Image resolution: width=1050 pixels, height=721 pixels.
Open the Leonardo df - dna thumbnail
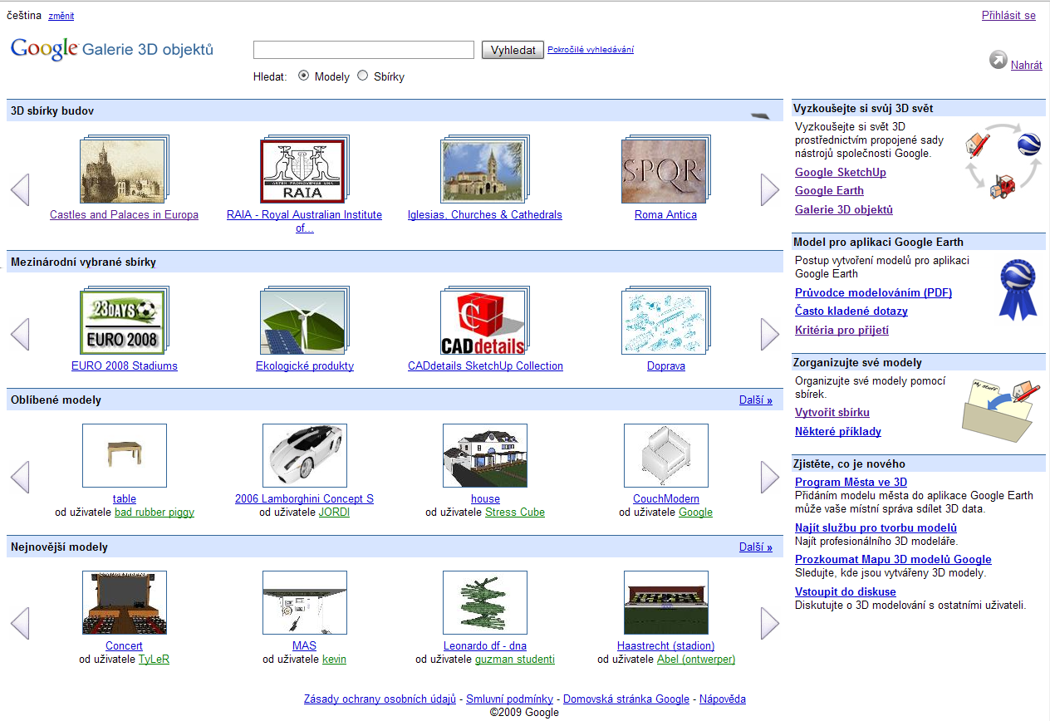485,602
